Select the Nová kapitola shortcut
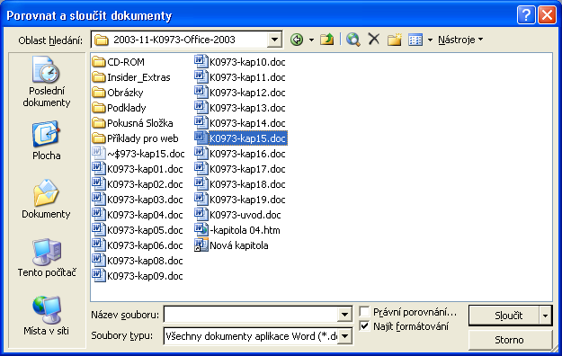 click(x=231, y=245)
